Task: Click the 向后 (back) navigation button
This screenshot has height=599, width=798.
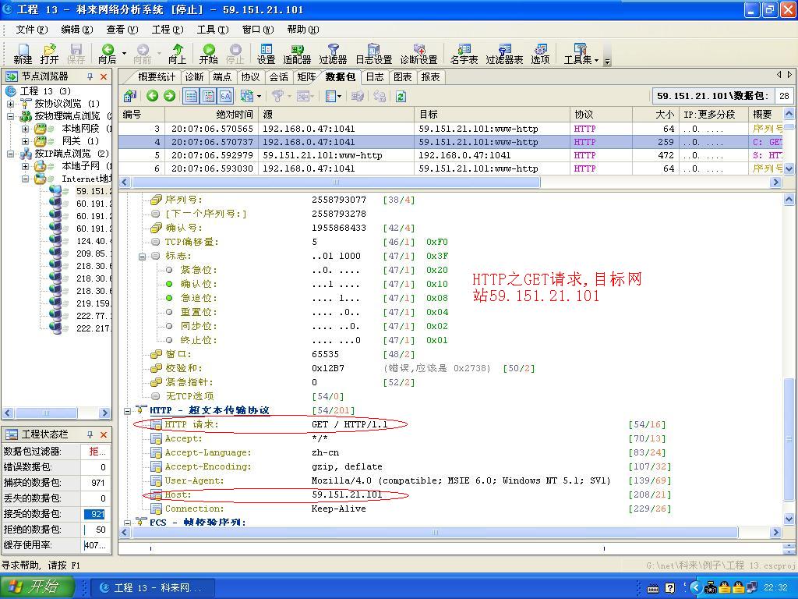Action: (x=107, y=53)
